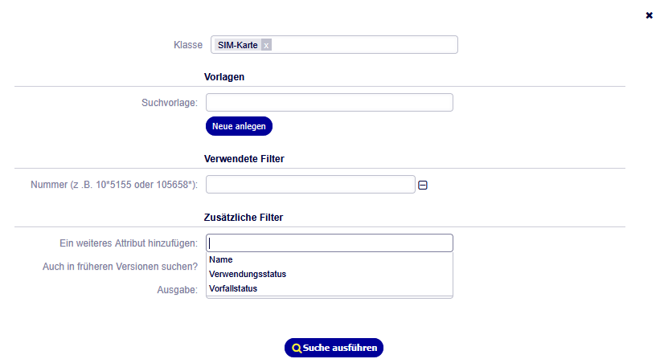This screenshot has height=363, width=664.
Task: Click the 'Auch in früheren Versionen suchen?' label
Action: [x=120, y=267]
